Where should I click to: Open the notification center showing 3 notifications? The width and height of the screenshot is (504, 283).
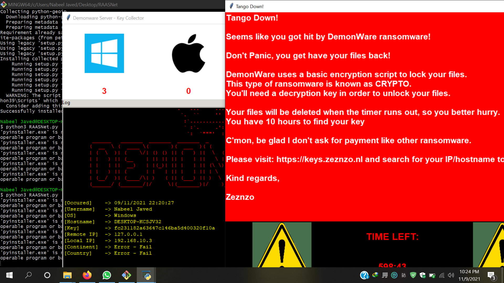492,275
